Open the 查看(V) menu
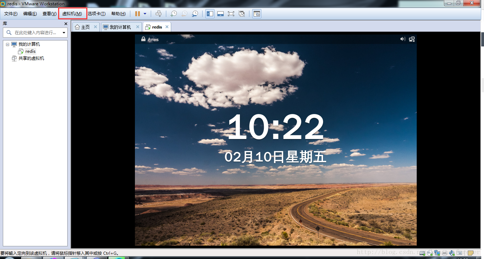Viewport: 484px width, 259px height. [49, 14]
